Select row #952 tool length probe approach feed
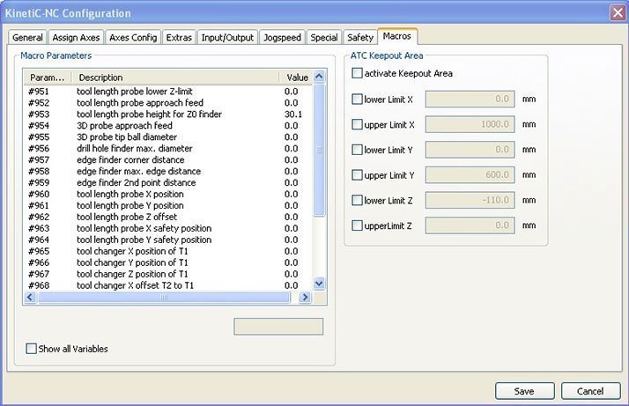Screen dimensions: 629x406 click(x=167, y=103)
